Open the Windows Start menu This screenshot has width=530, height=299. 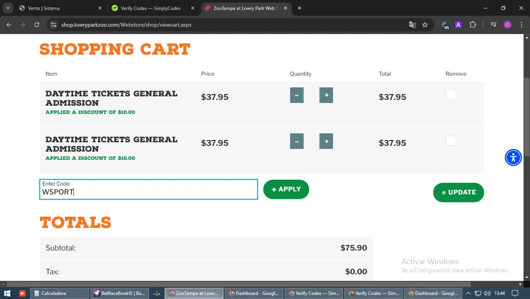7,293
